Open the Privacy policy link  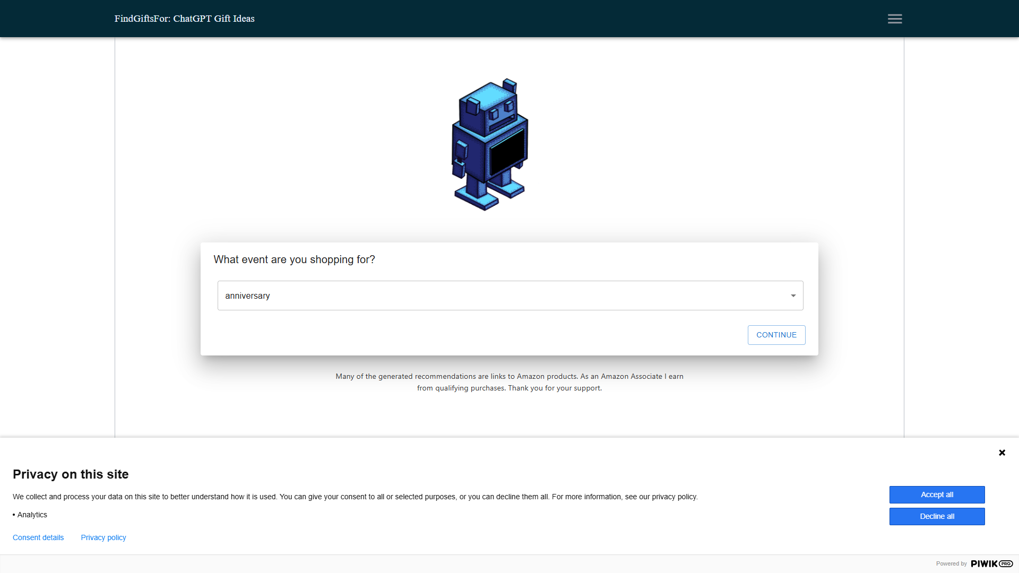coord(103,537)
